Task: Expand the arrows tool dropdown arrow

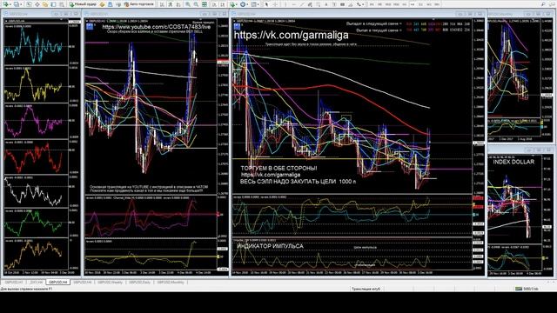Action: point(363,4)
